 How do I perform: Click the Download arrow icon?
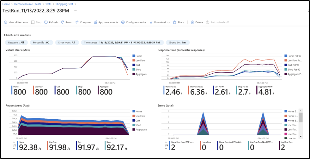pyautogui.click(x=151, y=22)
